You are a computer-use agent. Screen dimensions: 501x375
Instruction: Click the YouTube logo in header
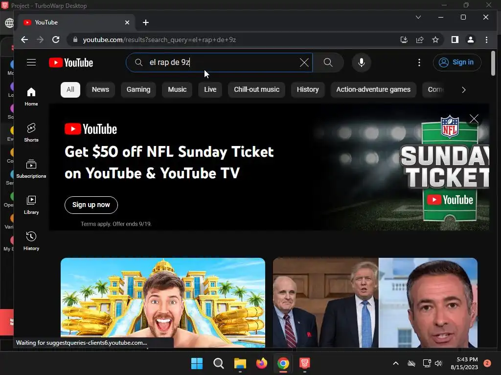pos(71,62)
